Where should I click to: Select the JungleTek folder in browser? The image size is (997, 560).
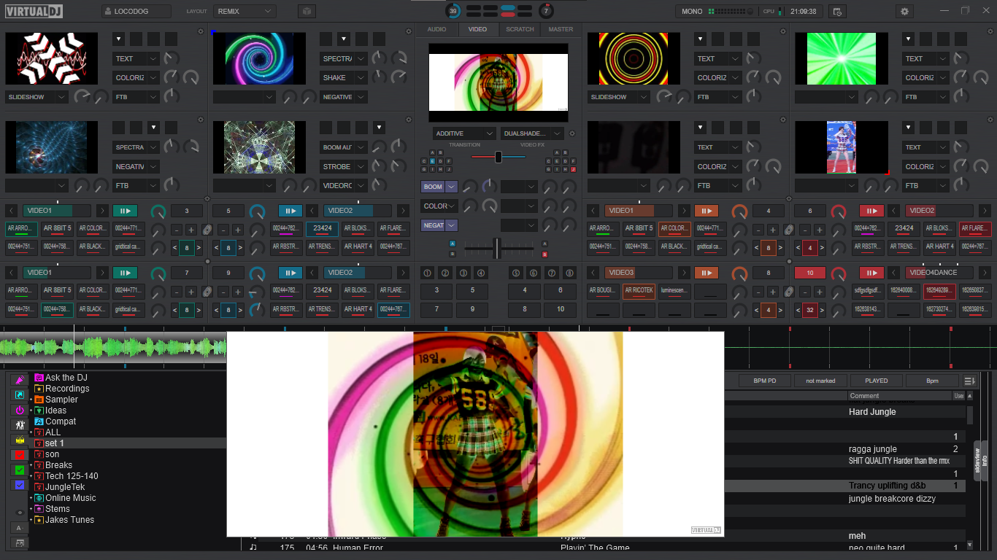pos(65,487)
